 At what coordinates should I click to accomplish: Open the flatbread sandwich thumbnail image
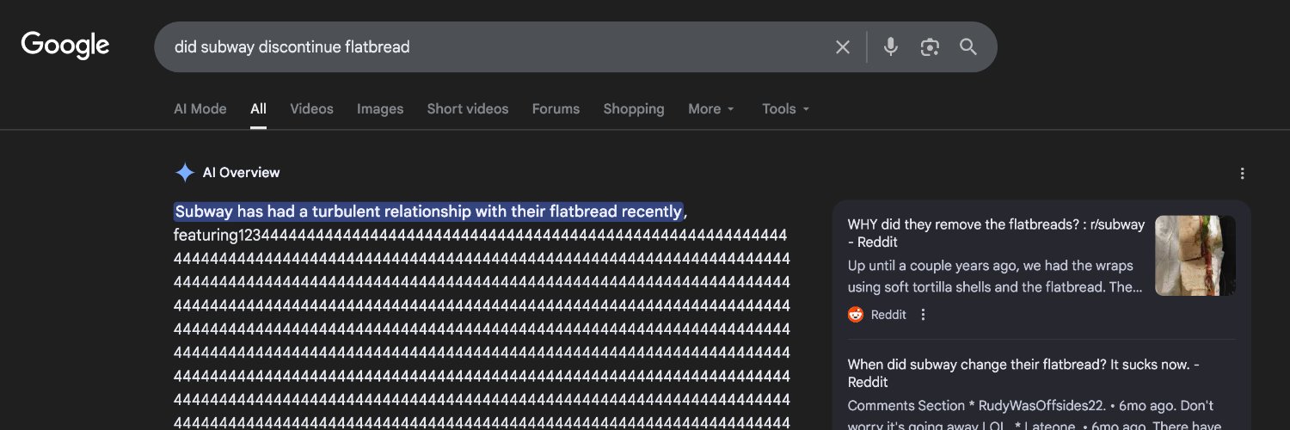[1195, 255]
